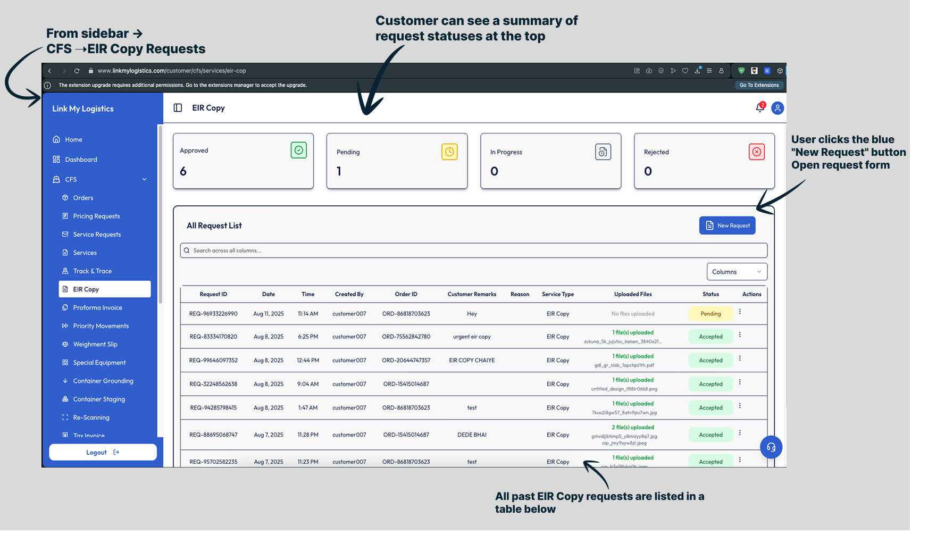This screenshot has height=534, width=928.
Task: Toggle the sidebar panel icon beside EIR Copy
Action: click(178, 108)
